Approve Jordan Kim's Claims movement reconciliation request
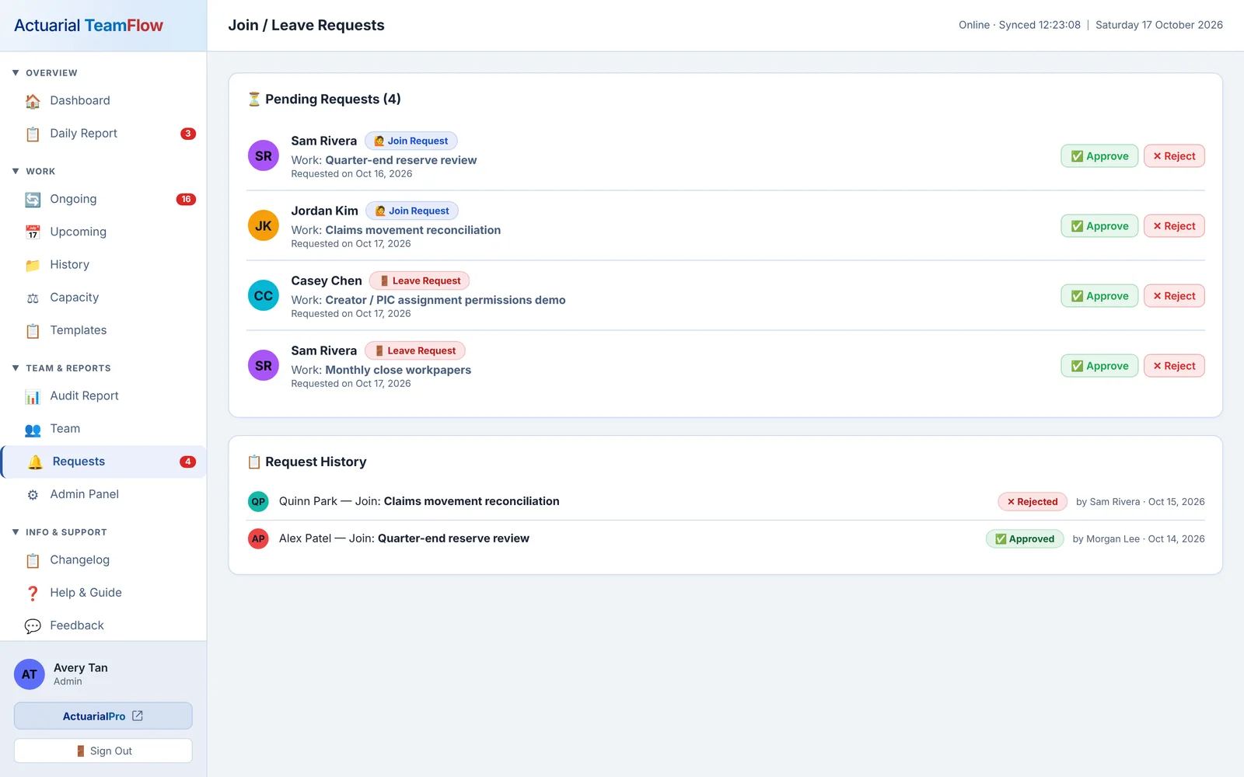The width and height of the screenshot is (1244, 777). pos(1099,226)
